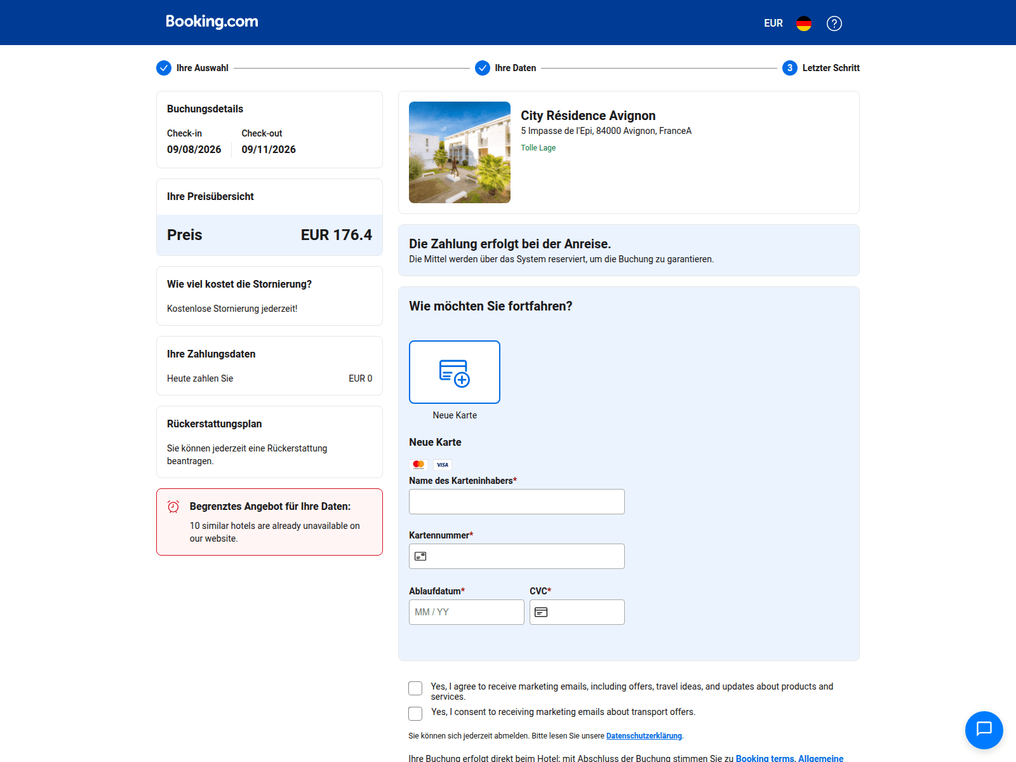Focus the CVC input field
The height and width of the screenshot is (762, 1016).
pos(577,612)
